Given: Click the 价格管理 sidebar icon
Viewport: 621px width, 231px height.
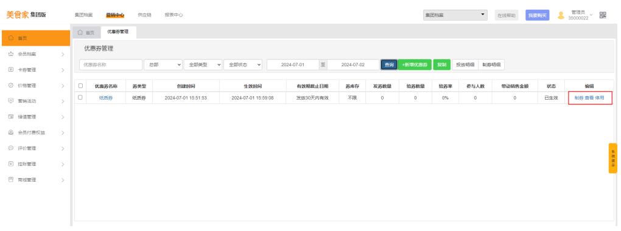Looking at the screenshot, I should pos(11,86).
